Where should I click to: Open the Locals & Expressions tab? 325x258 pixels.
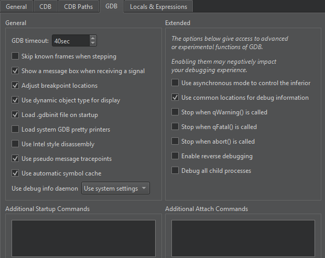(158, 6)
